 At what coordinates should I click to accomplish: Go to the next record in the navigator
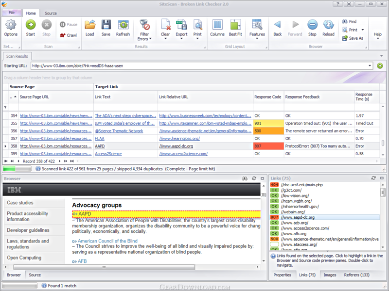click(59, 161)
